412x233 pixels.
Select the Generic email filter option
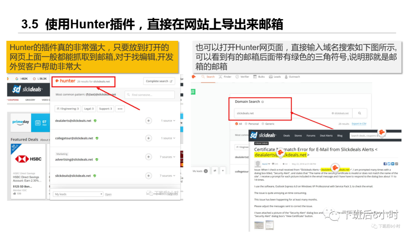263,124
